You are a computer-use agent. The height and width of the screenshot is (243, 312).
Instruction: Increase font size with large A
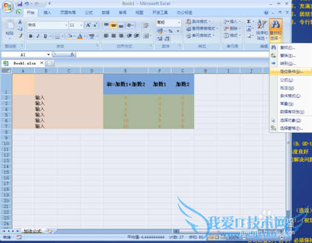pyautogui.click(x=88, y=25)
